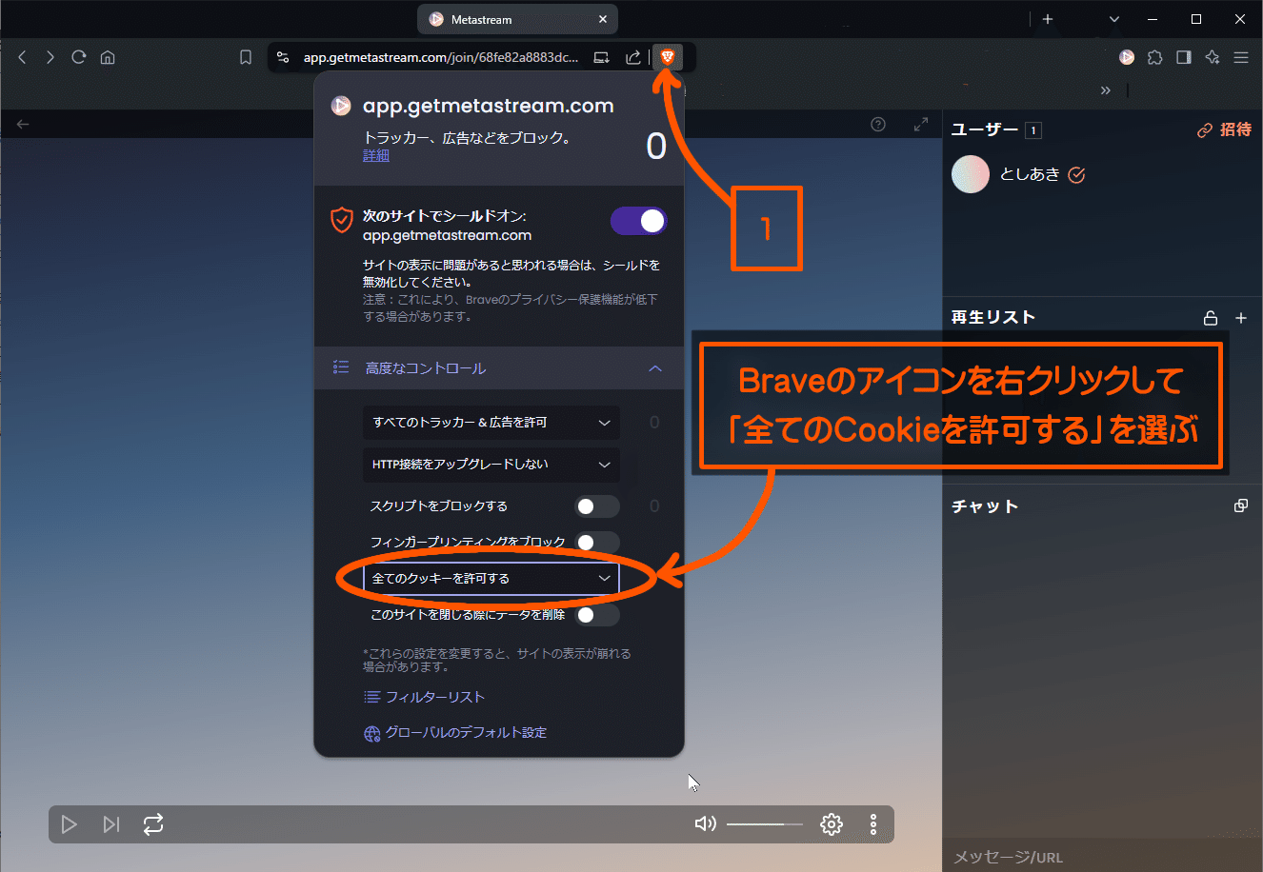Screen dimensions: 1263x872
Task: Mute the player volume speaker icon
Action: coord(706,824)
